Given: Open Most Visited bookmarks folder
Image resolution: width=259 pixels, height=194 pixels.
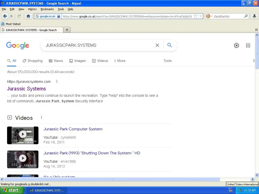Looking at the screenshot, I should (11, 24).
